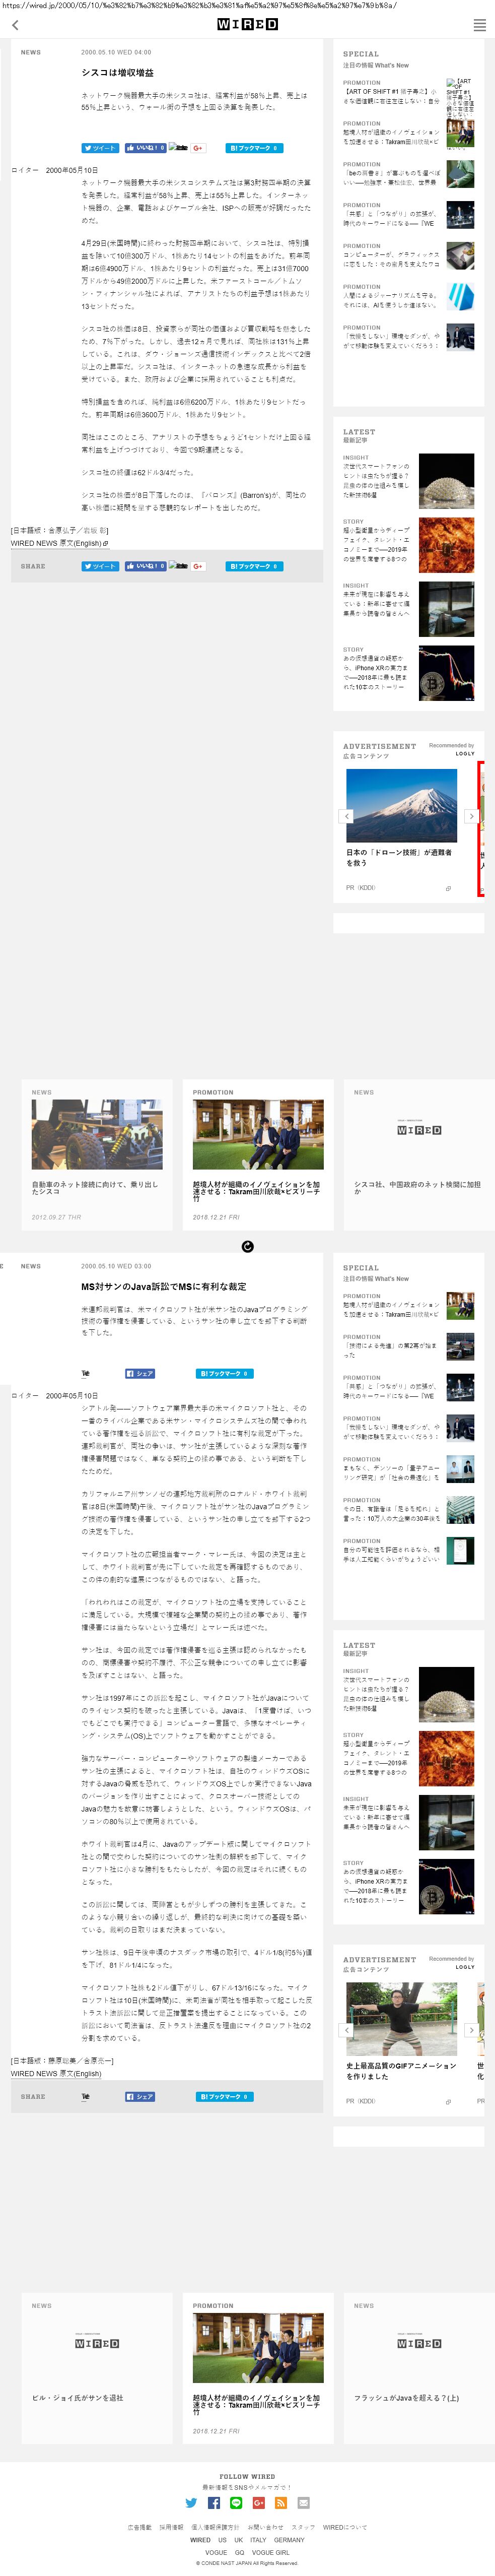Open the VOGUE GIRL footer link
Image resolution: width=495 pixels, height=2576 pixels.
(271, 2552)
